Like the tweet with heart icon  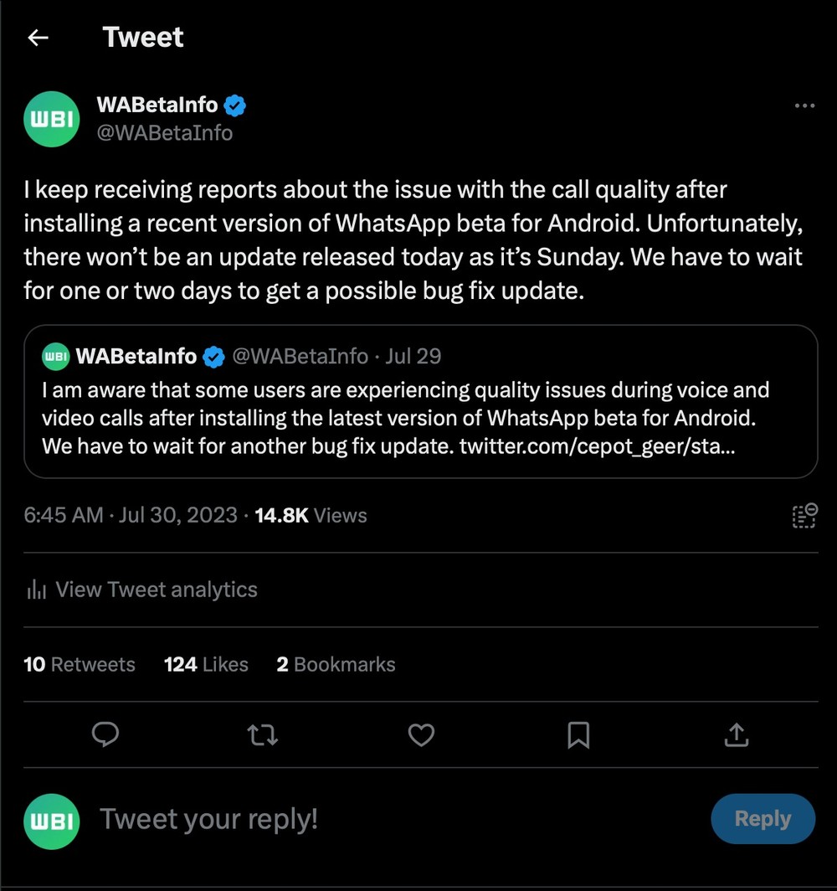[x=421, y=734]
